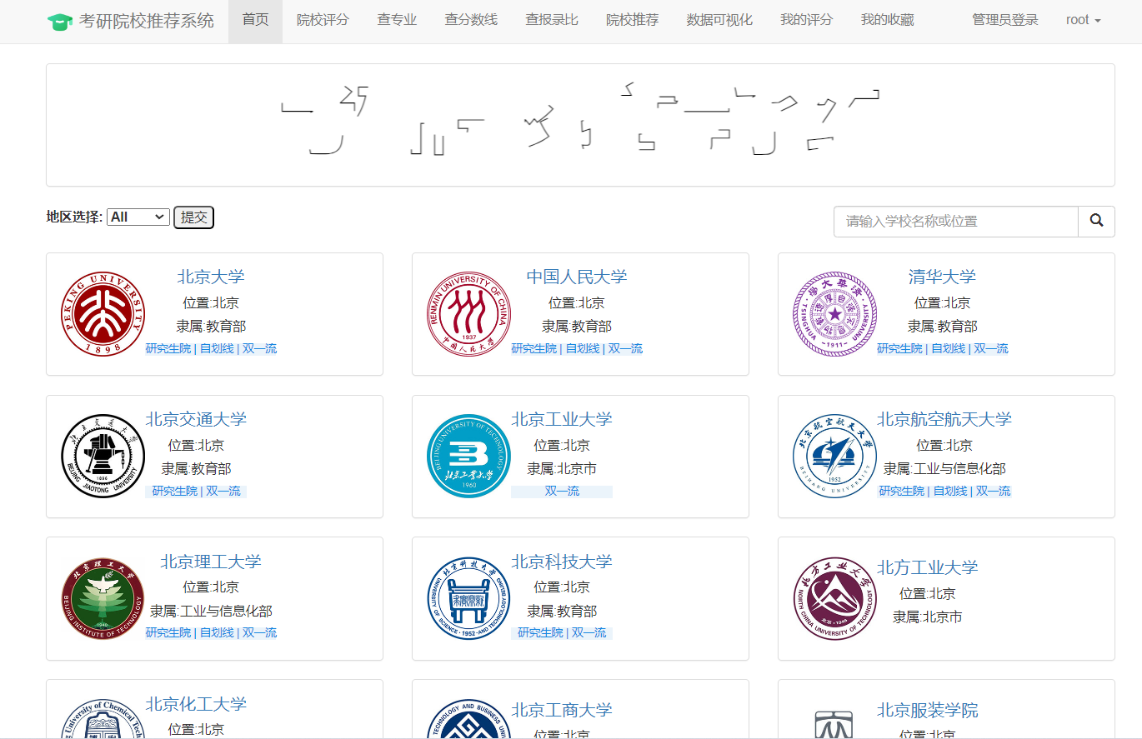Click the 清华大学 heading link
Image resolution: width=1142 pixels, height=739 pixels.
tap(942, 277)
